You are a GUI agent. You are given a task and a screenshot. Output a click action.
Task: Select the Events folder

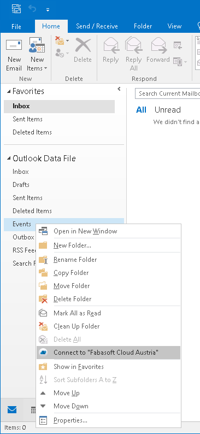point(21,224)
